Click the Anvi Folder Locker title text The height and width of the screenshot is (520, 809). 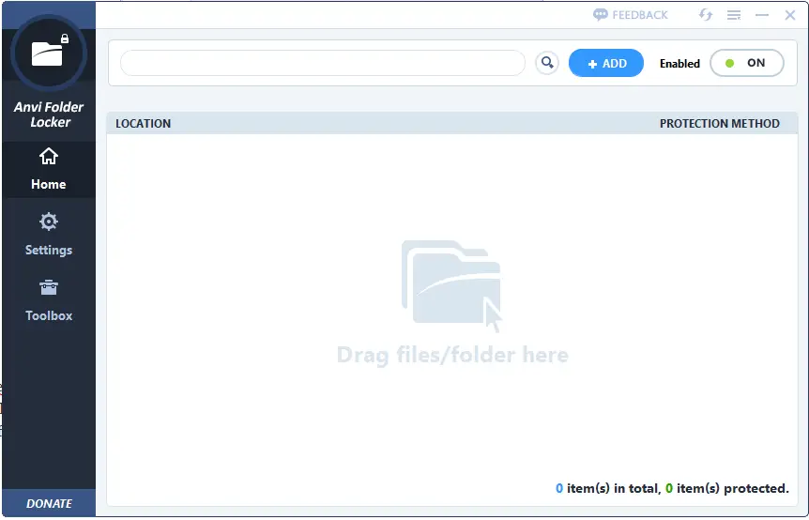click(49, 115)
